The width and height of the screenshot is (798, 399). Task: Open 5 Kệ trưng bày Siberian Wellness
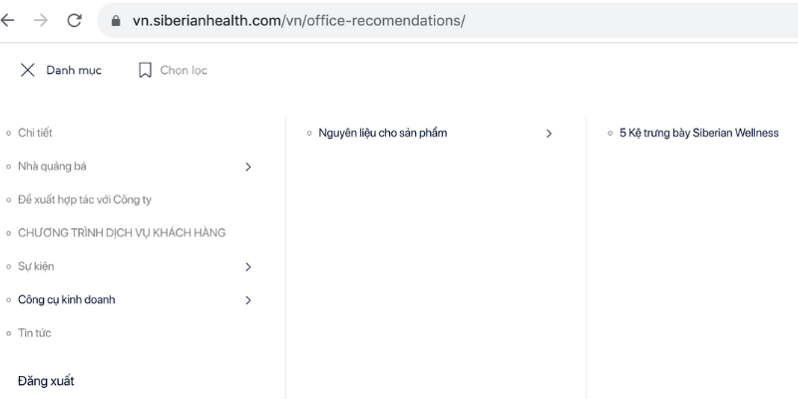pyautogui.click(x=698, y=133)
